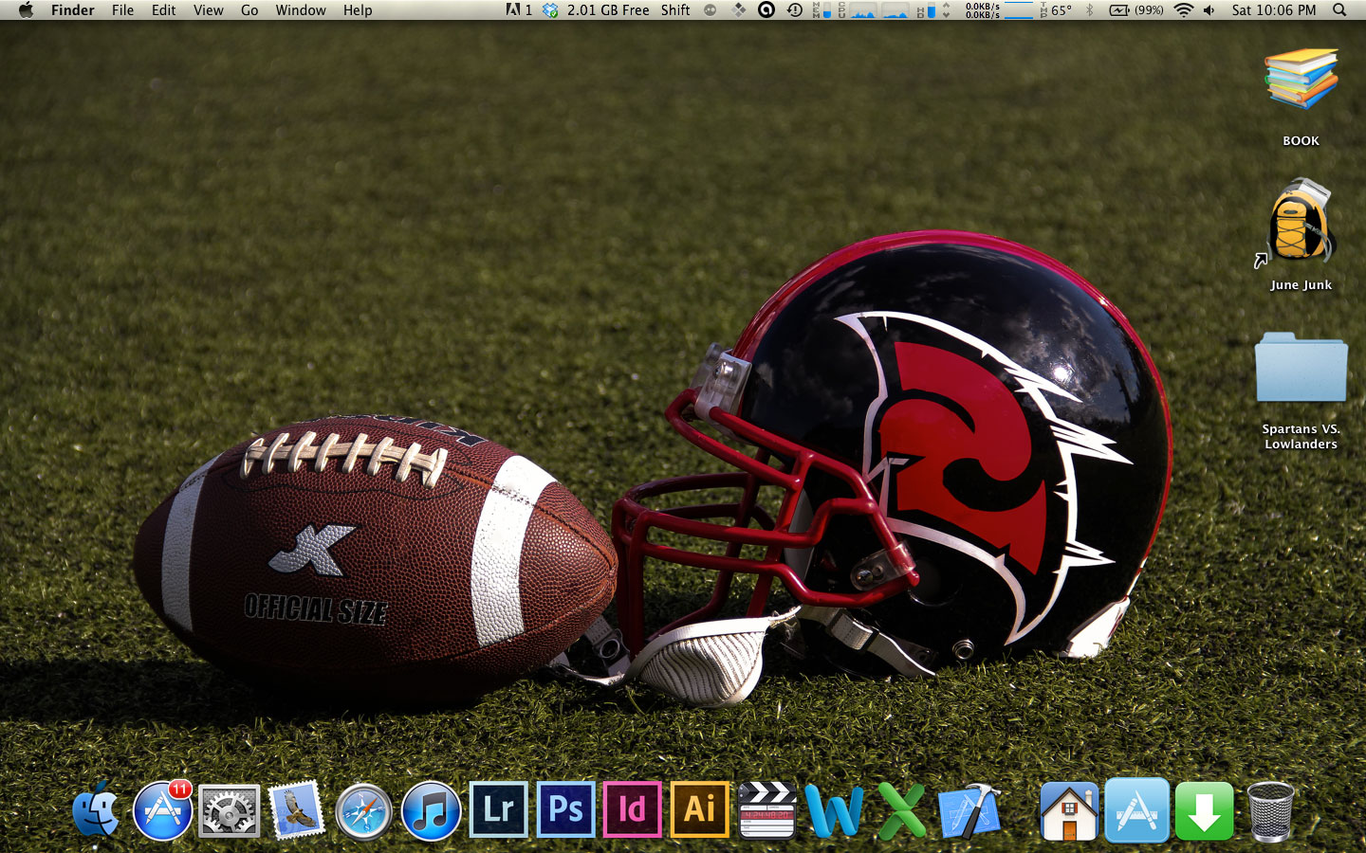Click the Adobe updater A 1 icon
1366x853 pixels.
pos(519,10)
